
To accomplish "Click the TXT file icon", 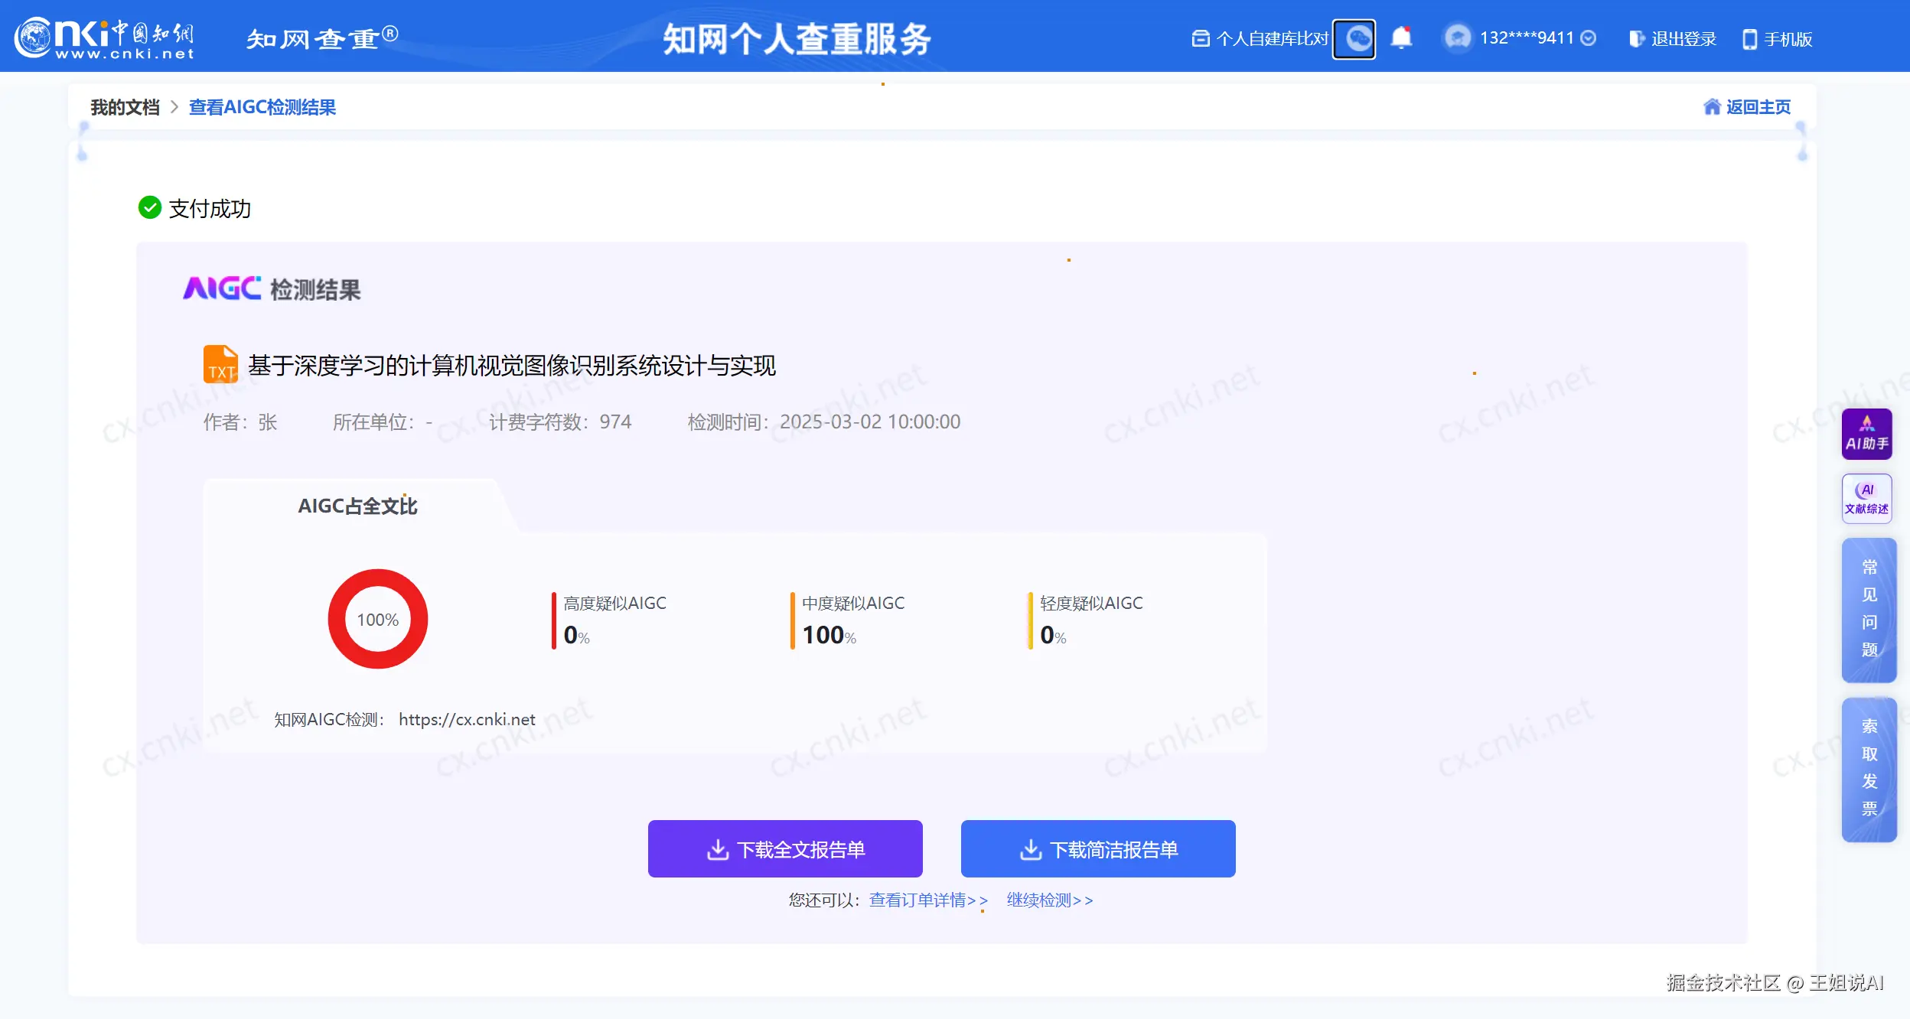I will [x=220, y=364].
